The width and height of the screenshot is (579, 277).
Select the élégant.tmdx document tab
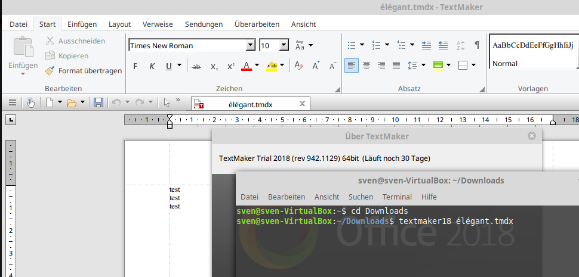tap(251, 104)
